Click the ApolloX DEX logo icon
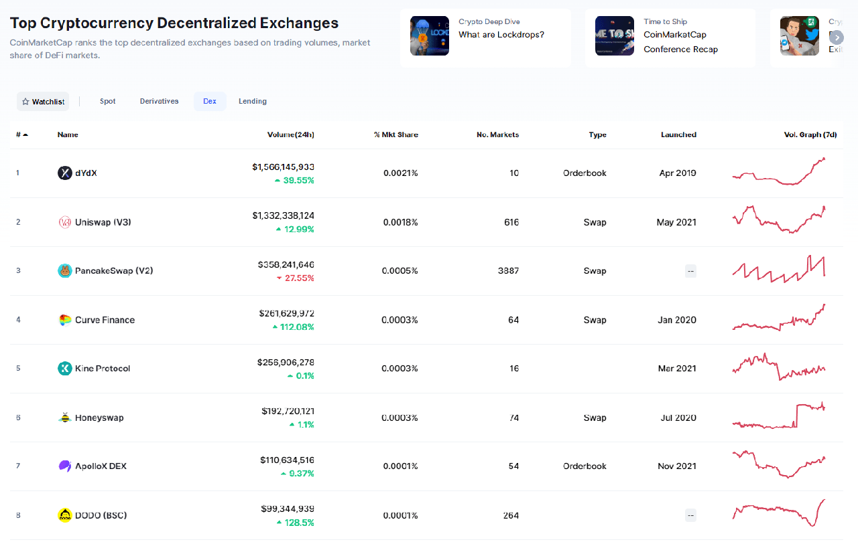 [x=64, y=466]
